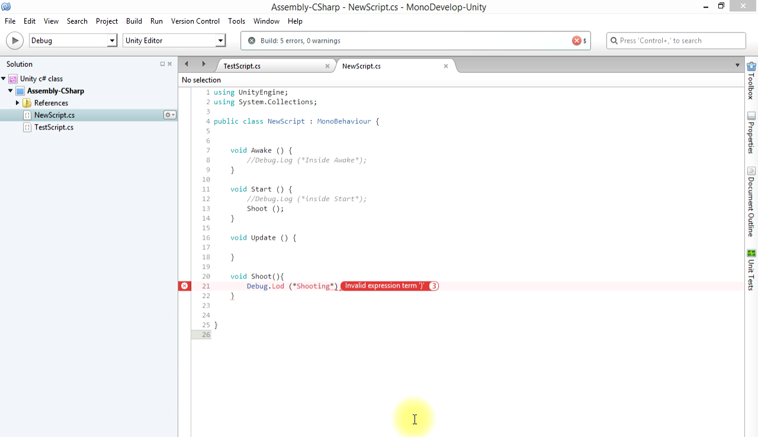The image size is (758, 437).
Task: Open the File menu
Action: [10, 21]
